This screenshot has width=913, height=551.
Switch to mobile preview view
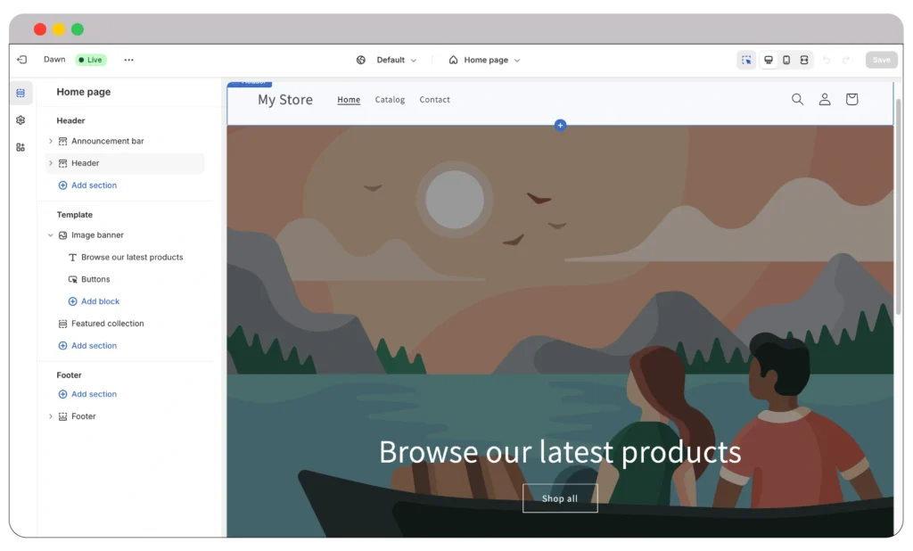pyautogui.click(x=786, y=59)
